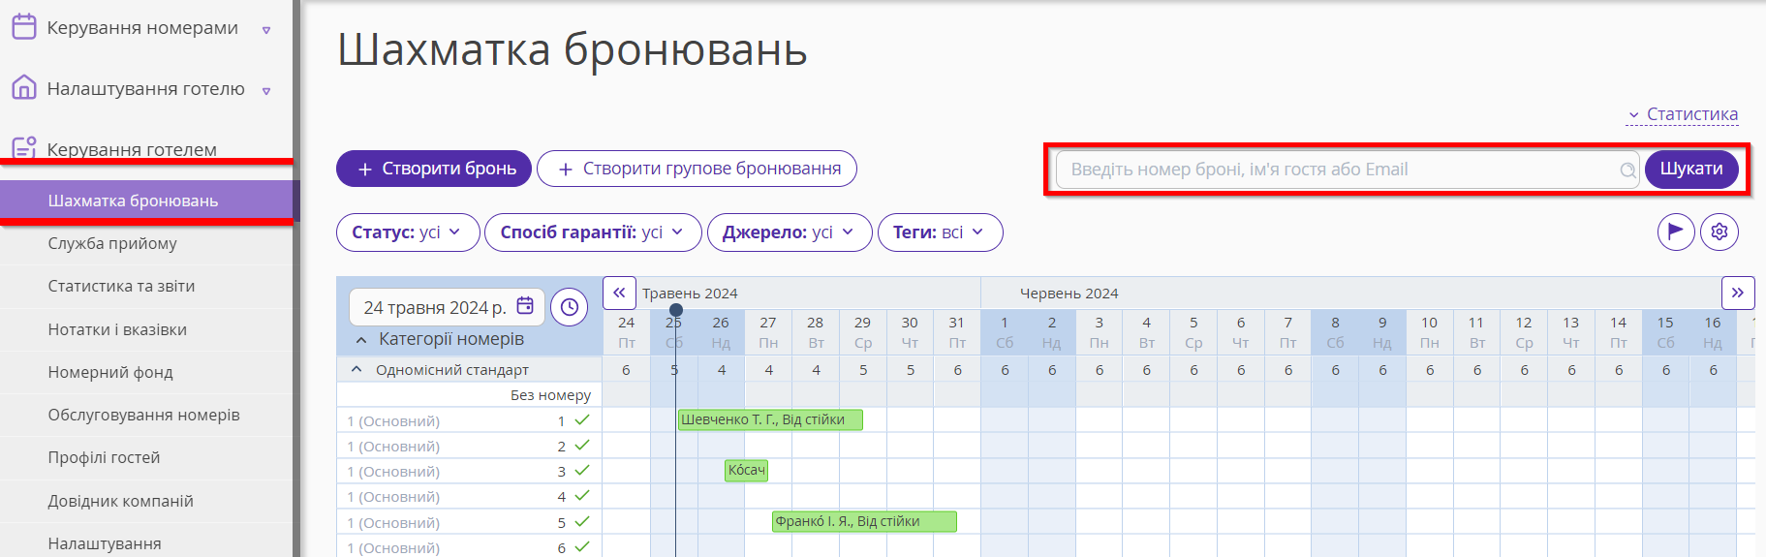Click the icon beside Керування готелем
The width and height of the screenshot is (1766, 557).
click(24, 148)
